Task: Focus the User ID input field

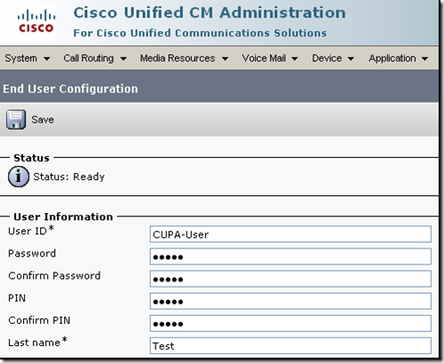Action: pyautogui.click(x=290, y=234)
